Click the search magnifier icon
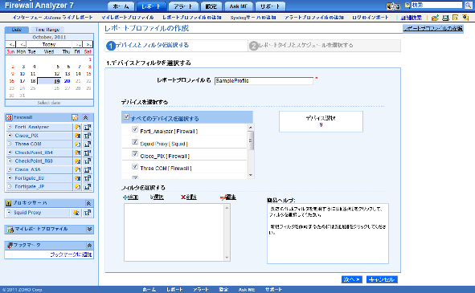The width and height of the screenshot is (475, 293). (469, 5)
